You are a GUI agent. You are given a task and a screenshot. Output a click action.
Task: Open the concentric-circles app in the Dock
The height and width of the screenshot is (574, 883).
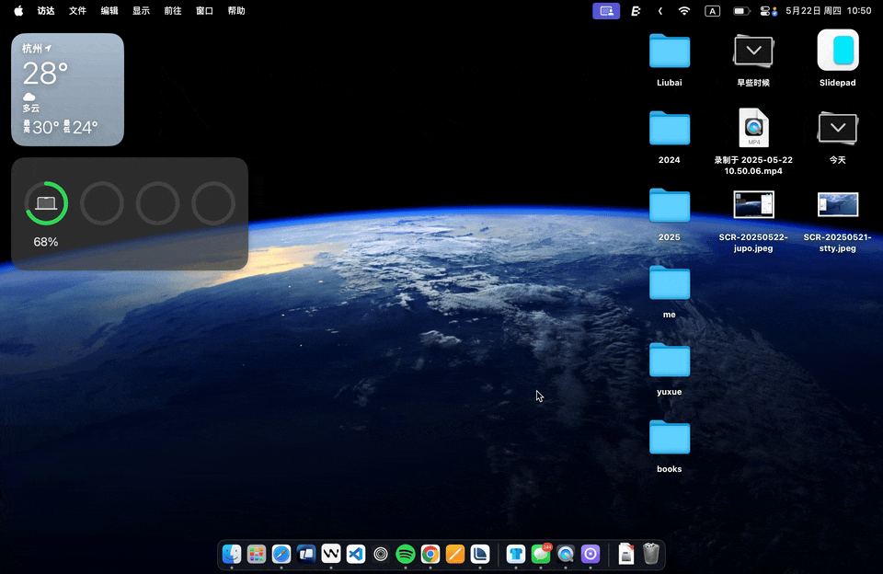(381, 555)
